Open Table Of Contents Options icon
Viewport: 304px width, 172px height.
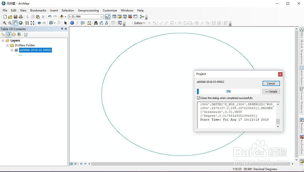coord(26,35)
